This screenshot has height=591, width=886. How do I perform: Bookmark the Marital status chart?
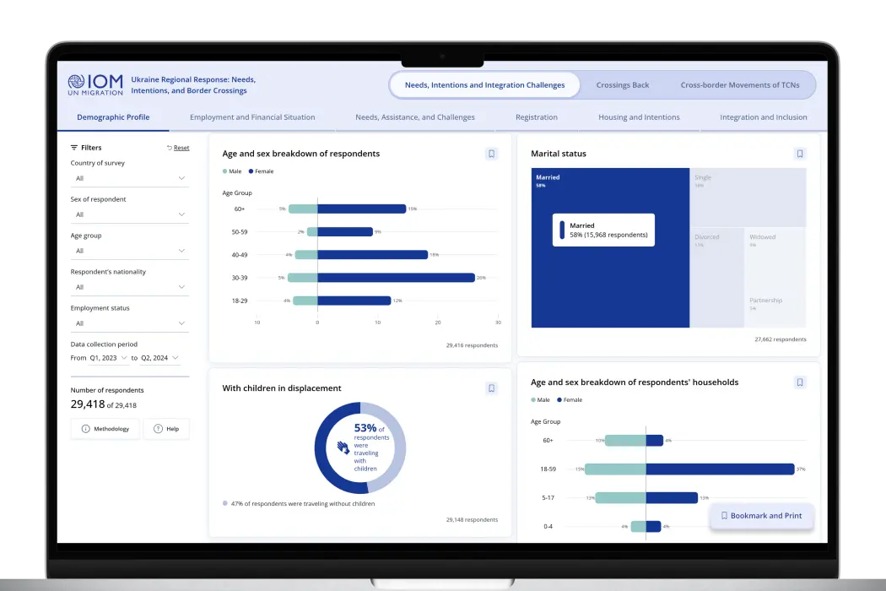(800, 153)
